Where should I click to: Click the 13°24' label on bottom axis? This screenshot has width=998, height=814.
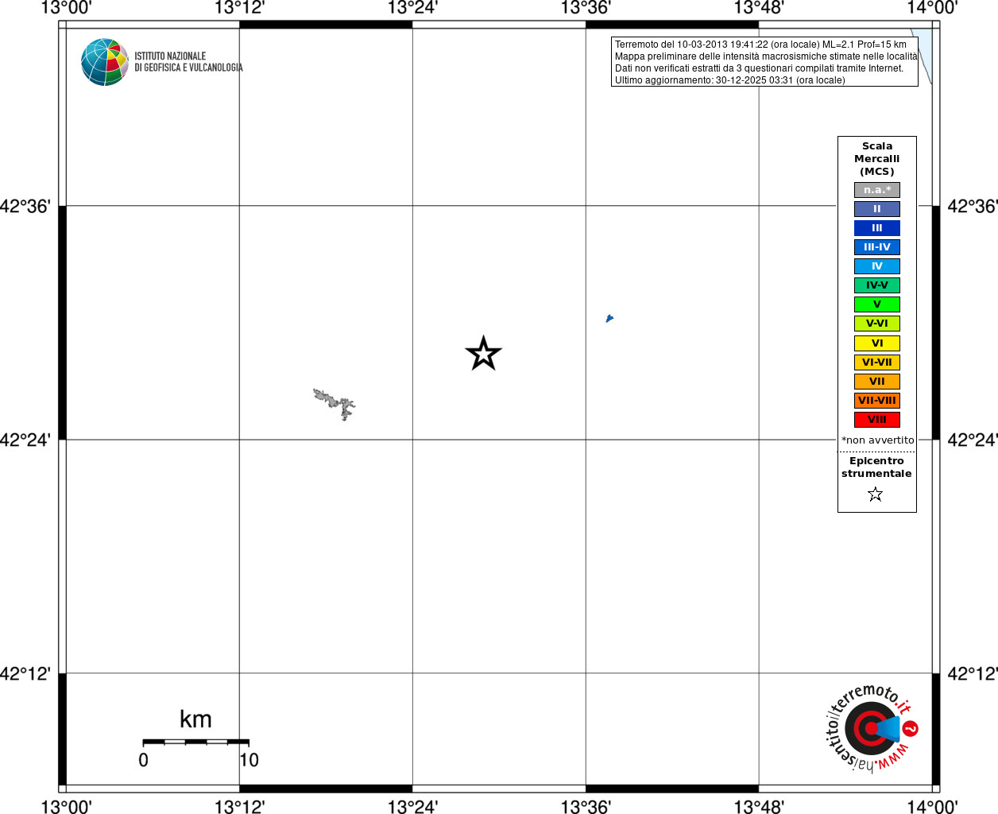[412, 807]
